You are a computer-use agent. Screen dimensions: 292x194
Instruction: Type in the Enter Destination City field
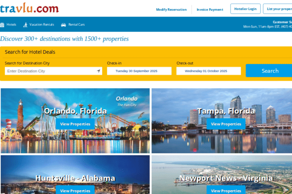[49, 71]
